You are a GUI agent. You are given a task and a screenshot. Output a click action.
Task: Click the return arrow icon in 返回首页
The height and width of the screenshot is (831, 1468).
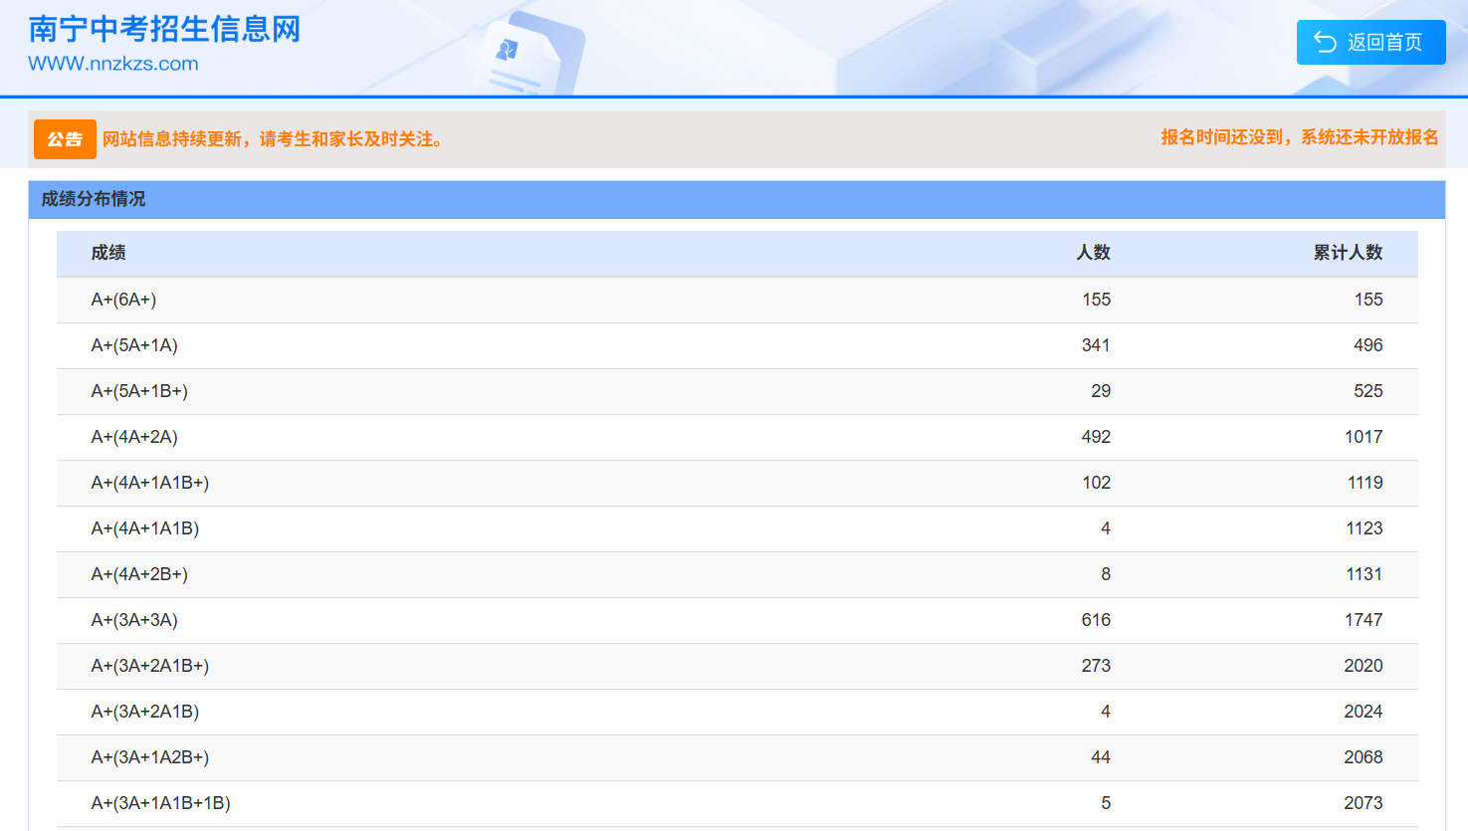tap(1325, 42)
